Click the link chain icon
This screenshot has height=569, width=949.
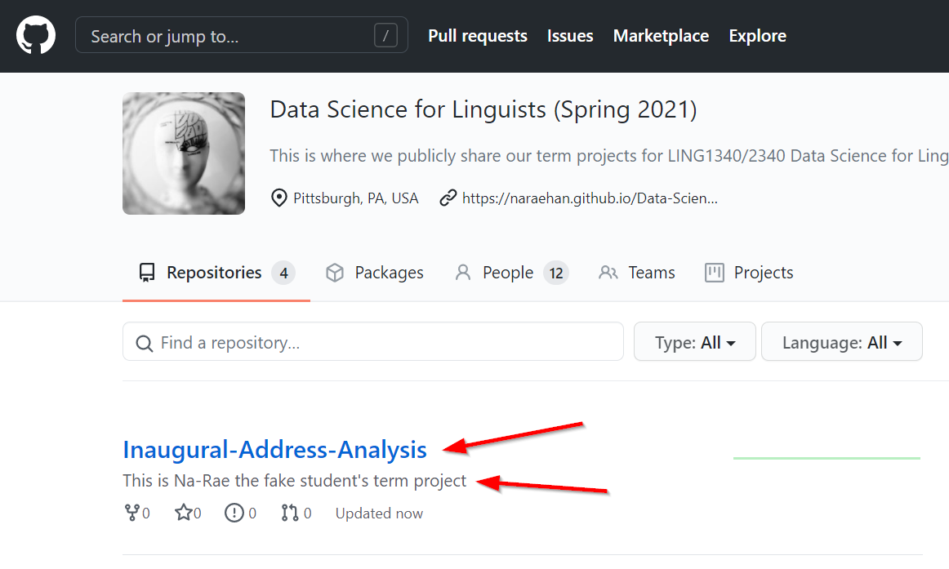coord(448,198)
